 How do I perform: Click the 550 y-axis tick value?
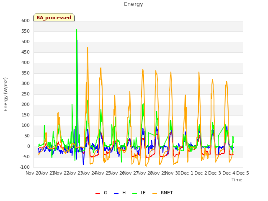[x=26, y=31]
